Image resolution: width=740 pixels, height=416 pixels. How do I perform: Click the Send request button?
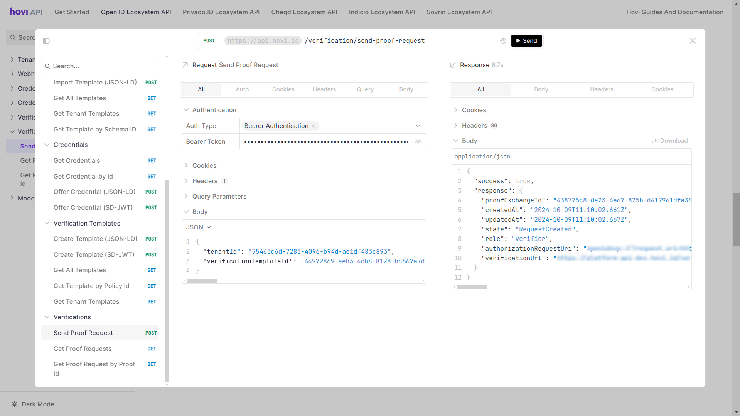(526, 41)
